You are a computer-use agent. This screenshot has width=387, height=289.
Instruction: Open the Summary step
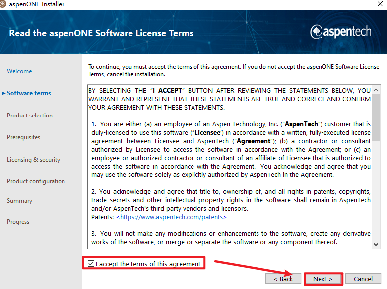click(19, 201)
